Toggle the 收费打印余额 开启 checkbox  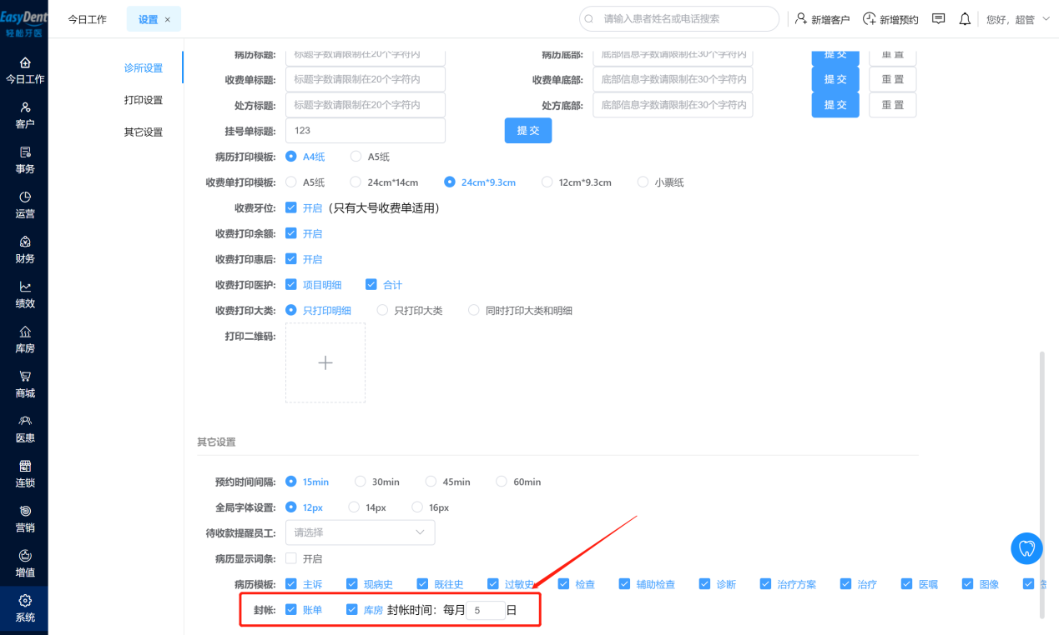(291, 233)
